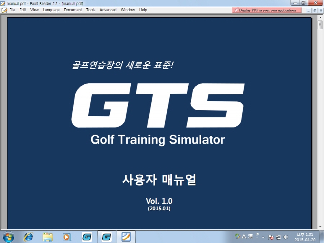Open Windows Media Player on taskbar
324x243 pixels.
67,237
